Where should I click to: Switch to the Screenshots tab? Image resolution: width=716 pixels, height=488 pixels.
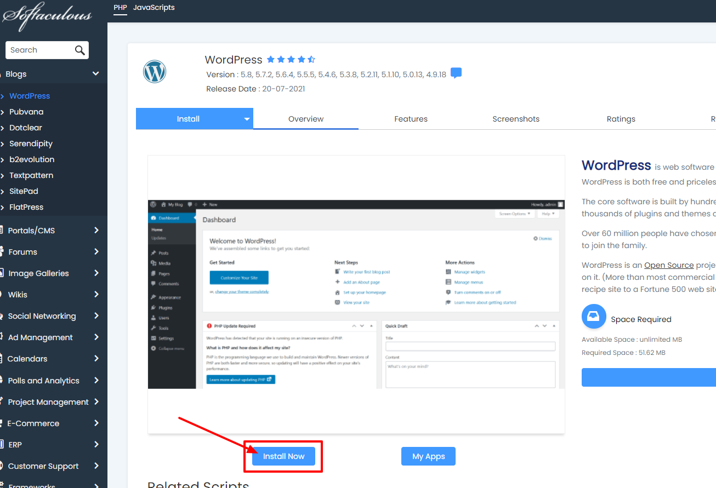point(516,119)
